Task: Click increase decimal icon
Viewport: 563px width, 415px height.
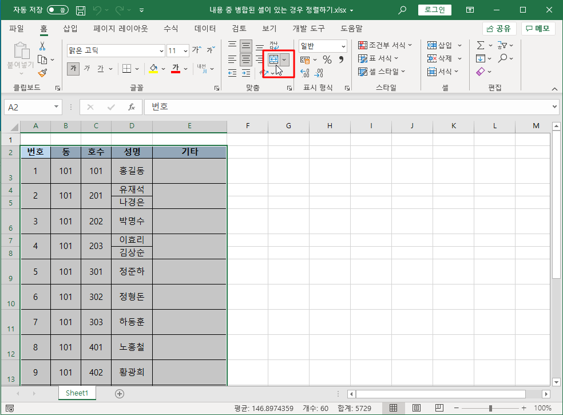Action: (x=305, y=73)
